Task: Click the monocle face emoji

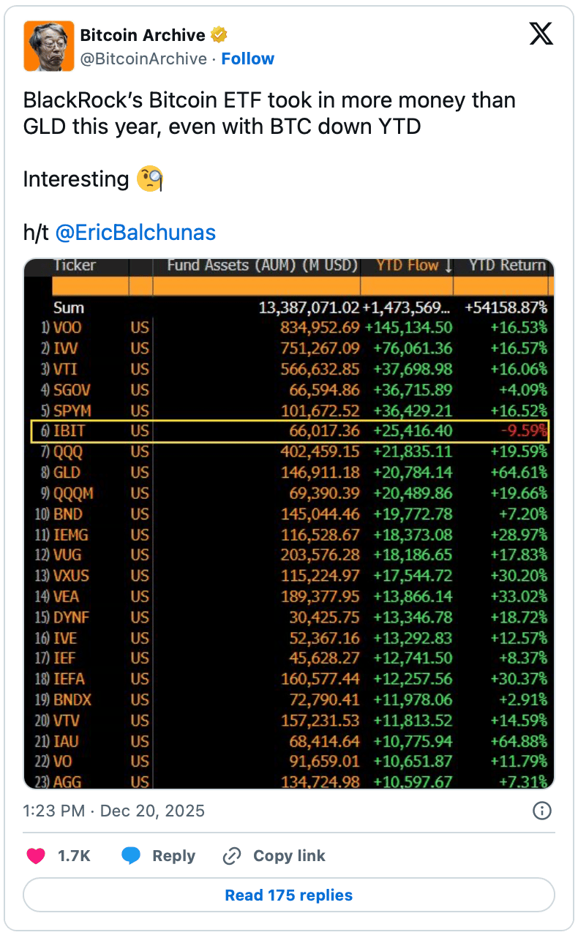Action: (x=150, y=179)
